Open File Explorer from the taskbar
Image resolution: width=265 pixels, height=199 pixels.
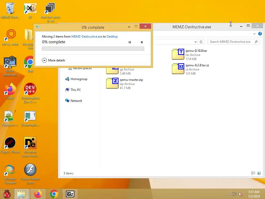21,194
